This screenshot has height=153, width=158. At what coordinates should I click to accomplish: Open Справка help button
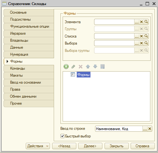pyautogui.click(x=143, y=146)
